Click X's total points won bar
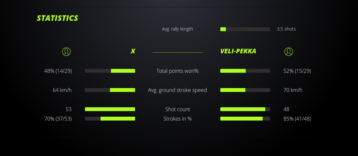Viewport: 358px width, 156px height. tap(110, 71)
